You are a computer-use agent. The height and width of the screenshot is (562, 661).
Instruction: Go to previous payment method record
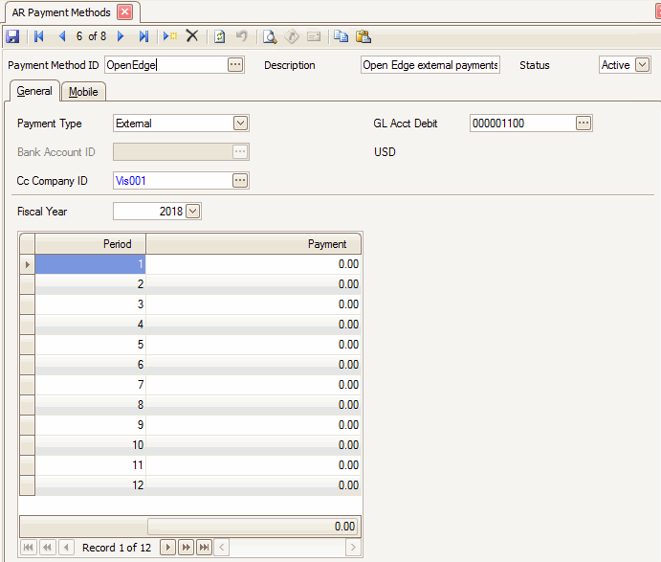[x=62, y=36]
